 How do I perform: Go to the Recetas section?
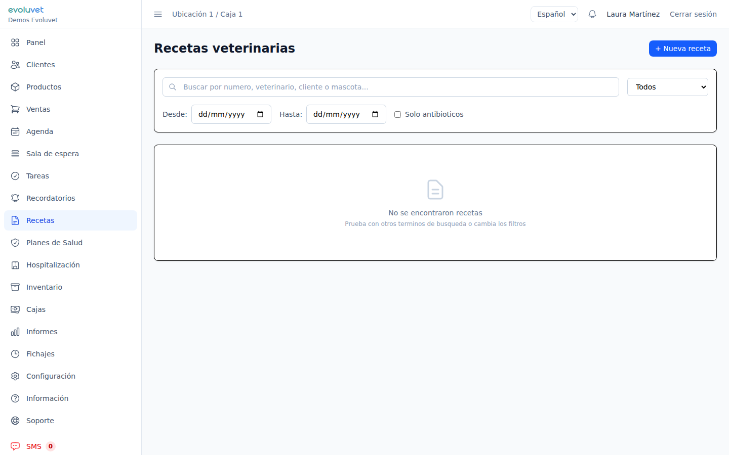pyautogui.click(x=40, y=220)
